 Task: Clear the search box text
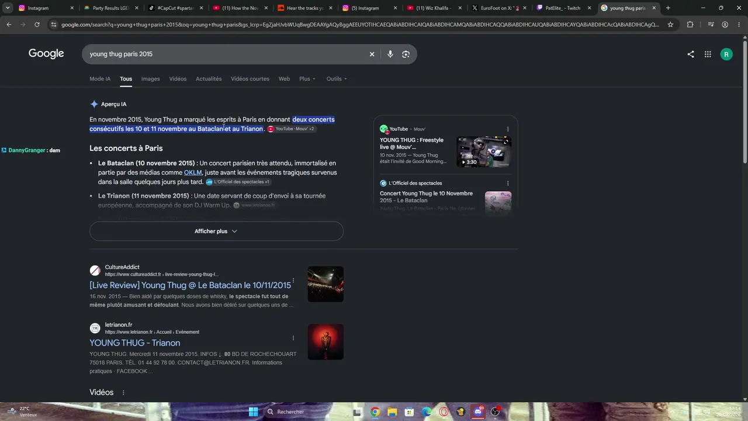click(372, 54)
